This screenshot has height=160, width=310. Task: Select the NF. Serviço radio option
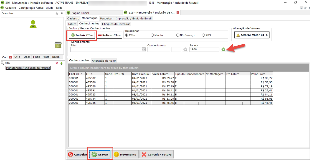click(178, 35)
